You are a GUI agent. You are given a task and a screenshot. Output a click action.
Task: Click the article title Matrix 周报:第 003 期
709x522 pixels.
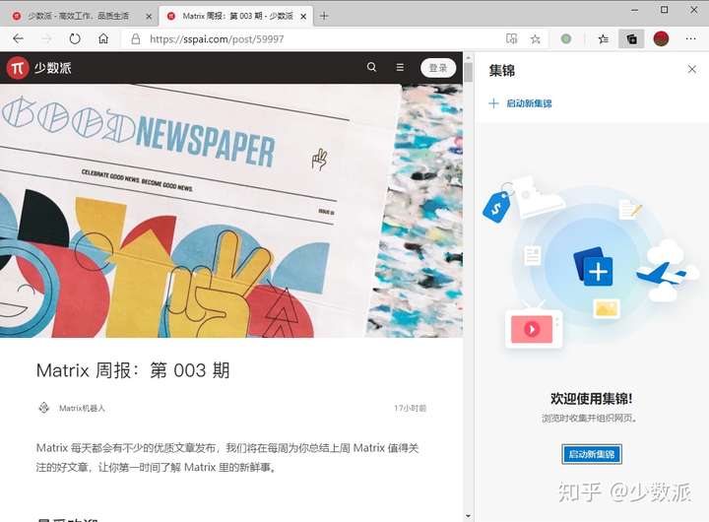[x=133, y=370]
